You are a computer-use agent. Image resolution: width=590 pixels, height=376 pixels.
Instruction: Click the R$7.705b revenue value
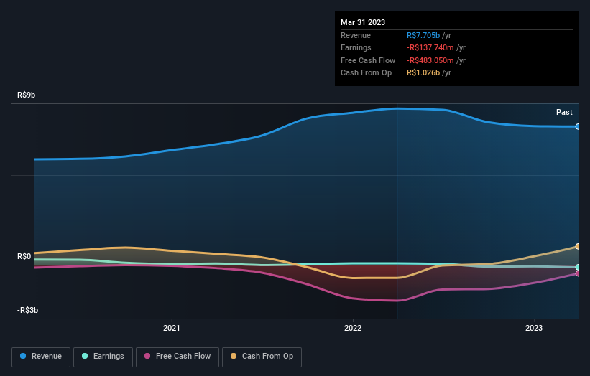(x=423, y=35)
